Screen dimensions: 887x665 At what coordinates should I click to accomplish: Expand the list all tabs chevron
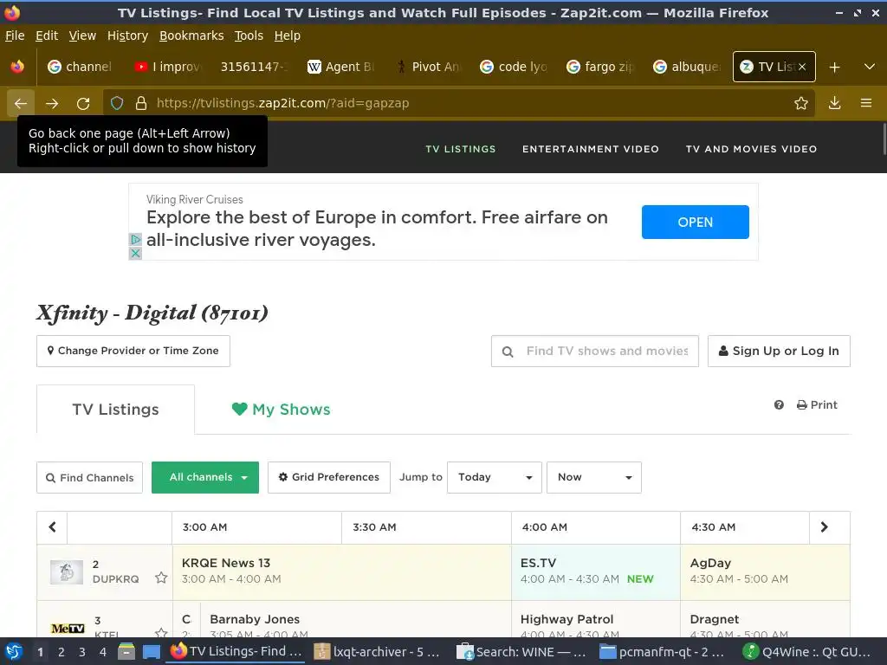click(870, 67)
